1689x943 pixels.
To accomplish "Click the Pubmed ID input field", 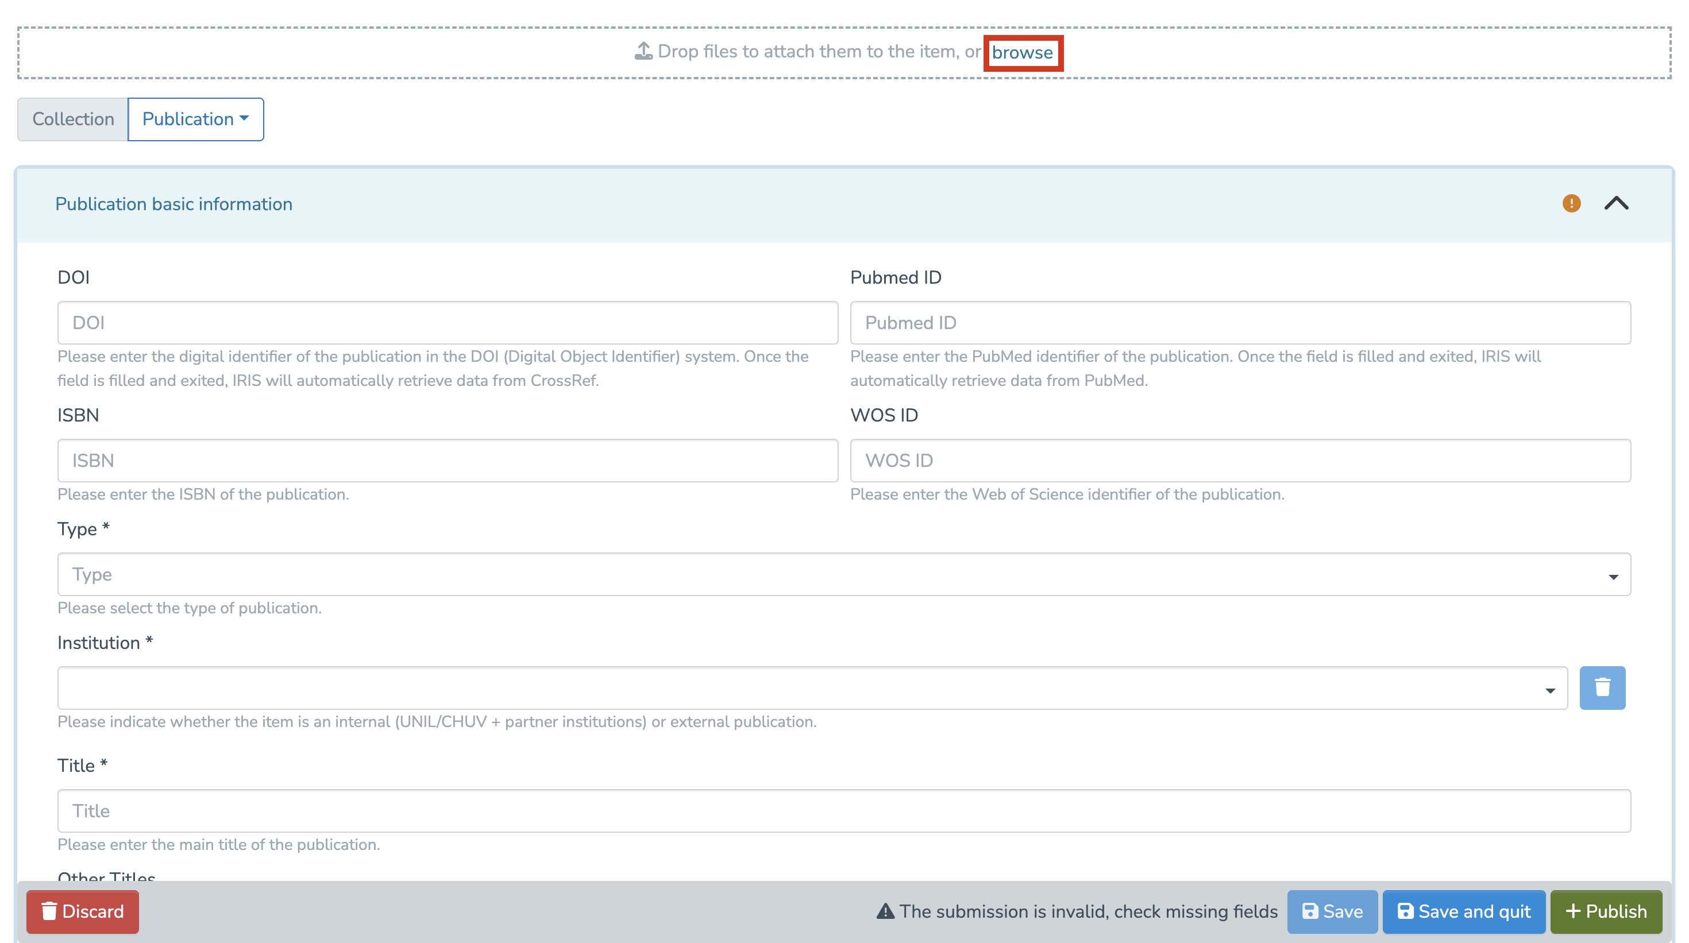I will [x=1240, y=322].
